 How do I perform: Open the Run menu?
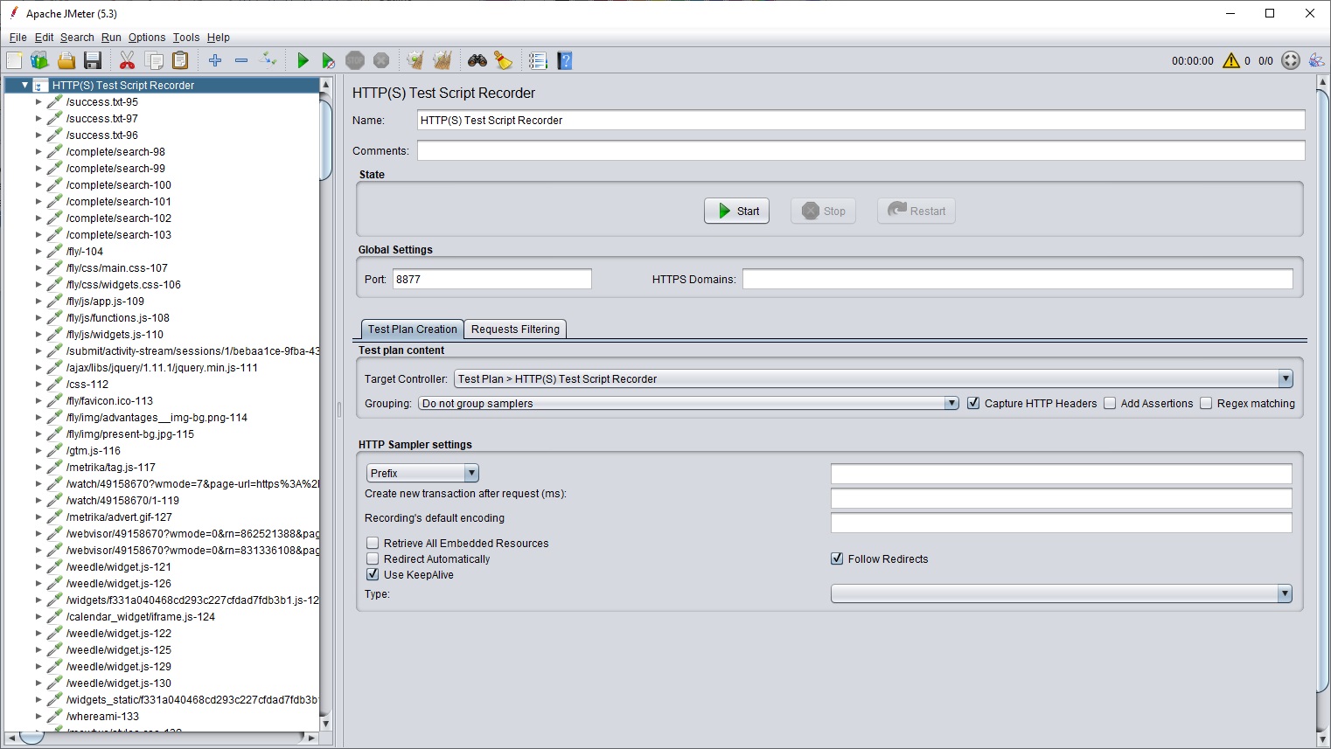point(111,38)
